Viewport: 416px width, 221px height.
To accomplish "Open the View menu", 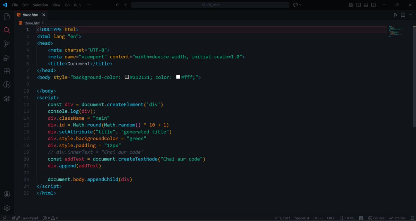I will (56, 5).
